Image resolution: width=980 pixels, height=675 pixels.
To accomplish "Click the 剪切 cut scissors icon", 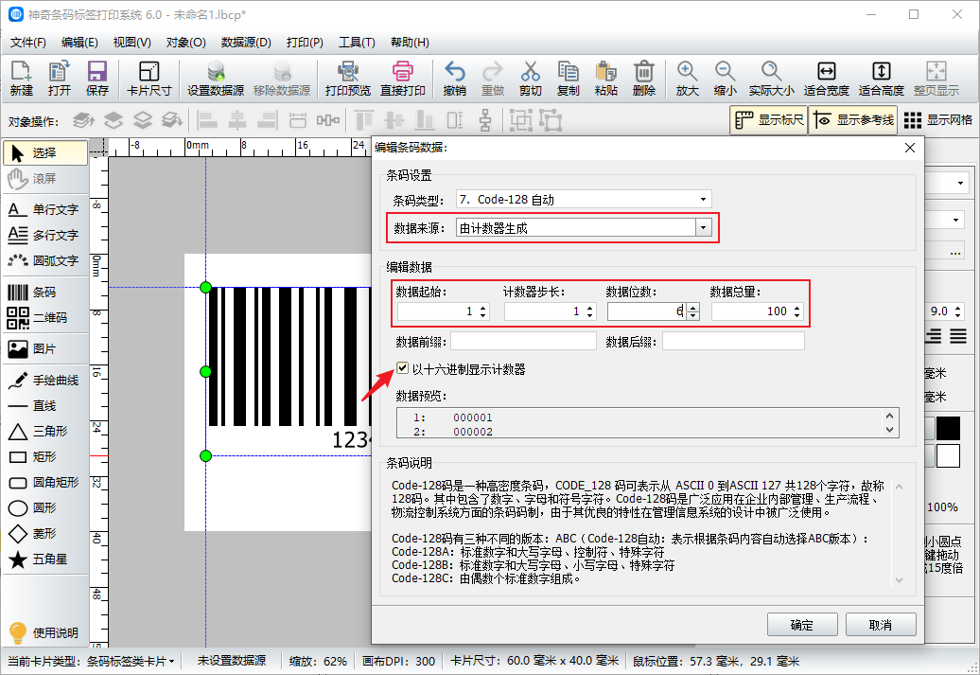I will click(x=530, y=79).
